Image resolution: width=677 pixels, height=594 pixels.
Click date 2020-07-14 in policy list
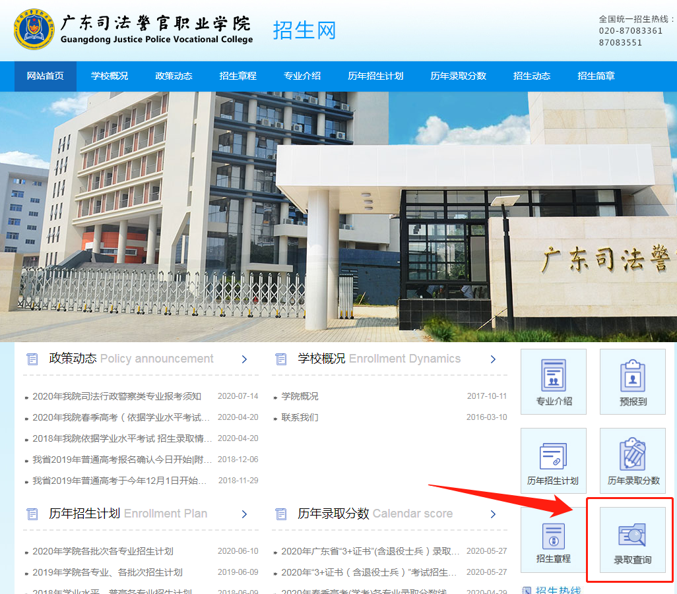click(238, 396)
